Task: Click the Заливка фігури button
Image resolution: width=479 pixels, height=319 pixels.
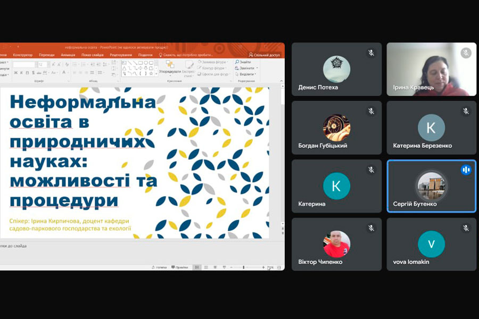Action: click(212, 62)
